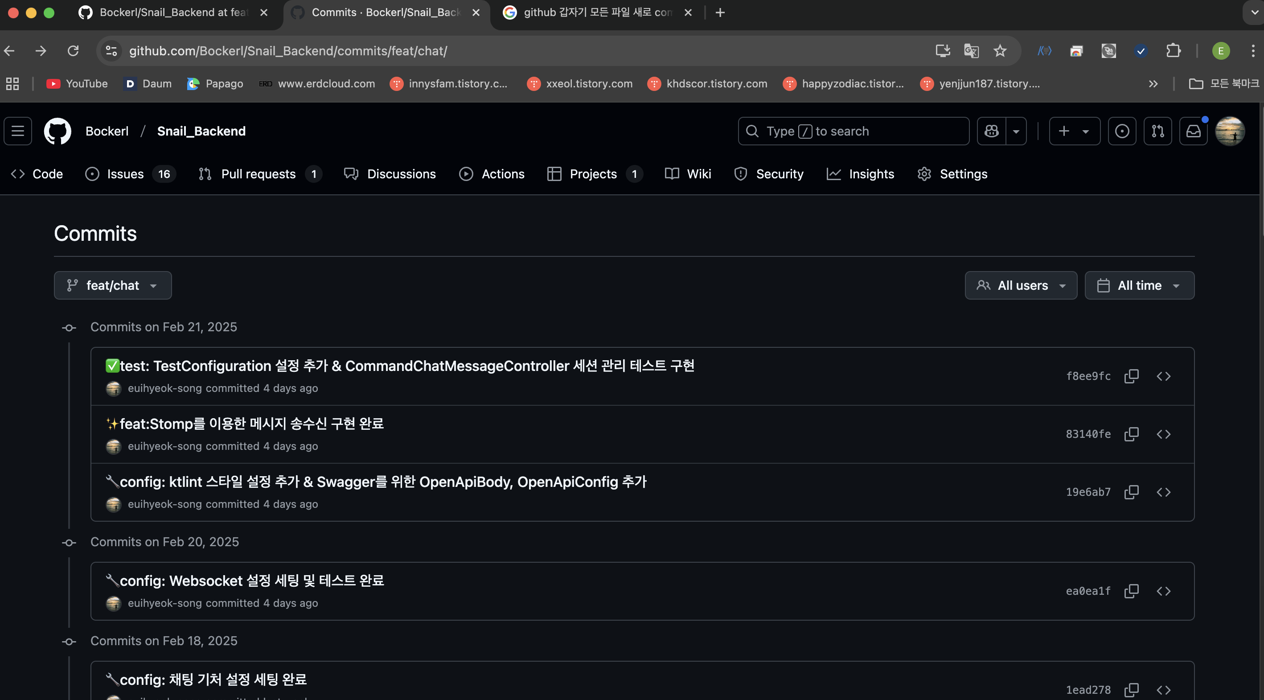This screenshot has width=1264, height=700.
Task: Open the pull requests icon in header
Action: 1157,131
